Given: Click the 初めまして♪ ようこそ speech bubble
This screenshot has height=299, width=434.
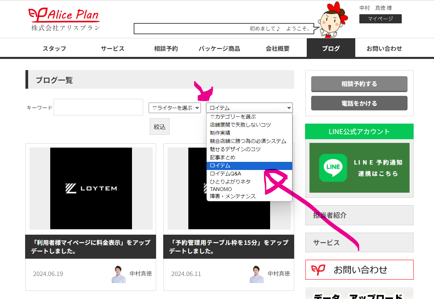Looking at the screenshot, I should 224,28.
